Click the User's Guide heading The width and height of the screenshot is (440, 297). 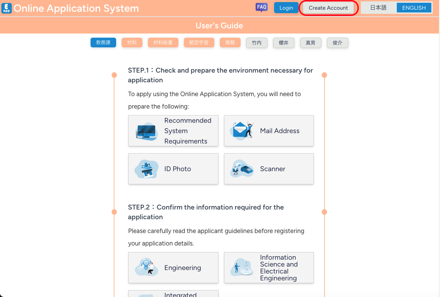click(219, 26)
